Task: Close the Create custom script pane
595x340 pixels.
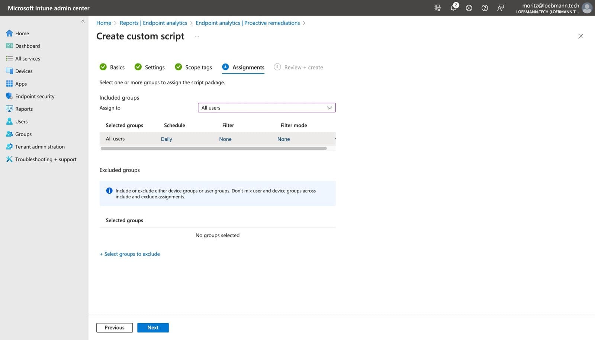Action: coord(580,36)
